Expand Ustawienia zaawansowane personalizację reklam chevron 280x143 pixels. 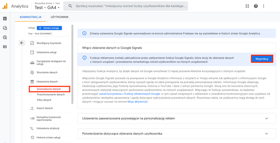click(267, 118)
